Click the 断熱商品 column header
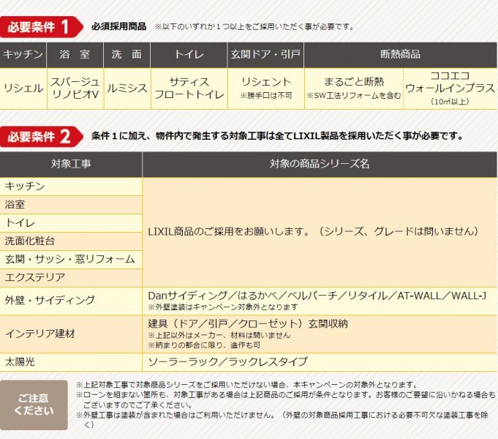 pos(401,55)
